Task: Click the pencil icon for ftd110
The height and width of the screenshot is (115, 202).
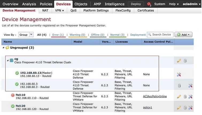Action: tap(179, 96)
